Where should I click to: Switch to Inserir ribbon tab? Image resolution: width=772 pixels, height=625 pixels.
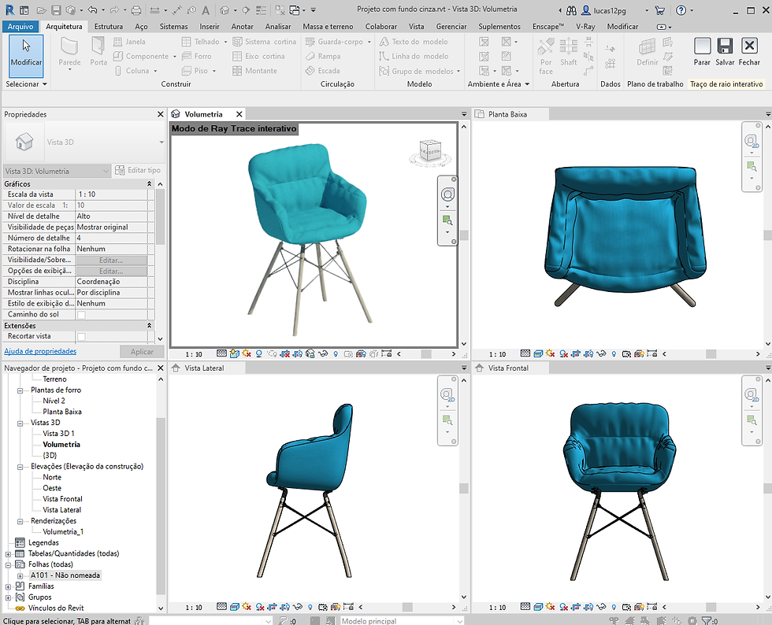pyautogui.click(x=210, y=27)
